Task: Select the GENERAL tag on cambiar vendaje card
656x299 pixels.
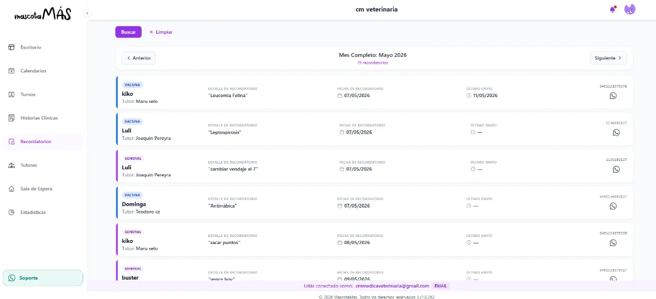Action: pyautogui.click(x=133, y=158)
